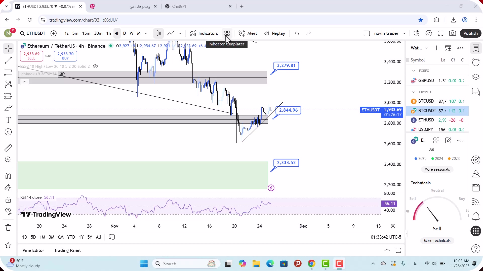Set chart range to 1M
Image resolution: width=483 pixels, height=271 pixels.
pyautogui.click(x=43, y=237)
